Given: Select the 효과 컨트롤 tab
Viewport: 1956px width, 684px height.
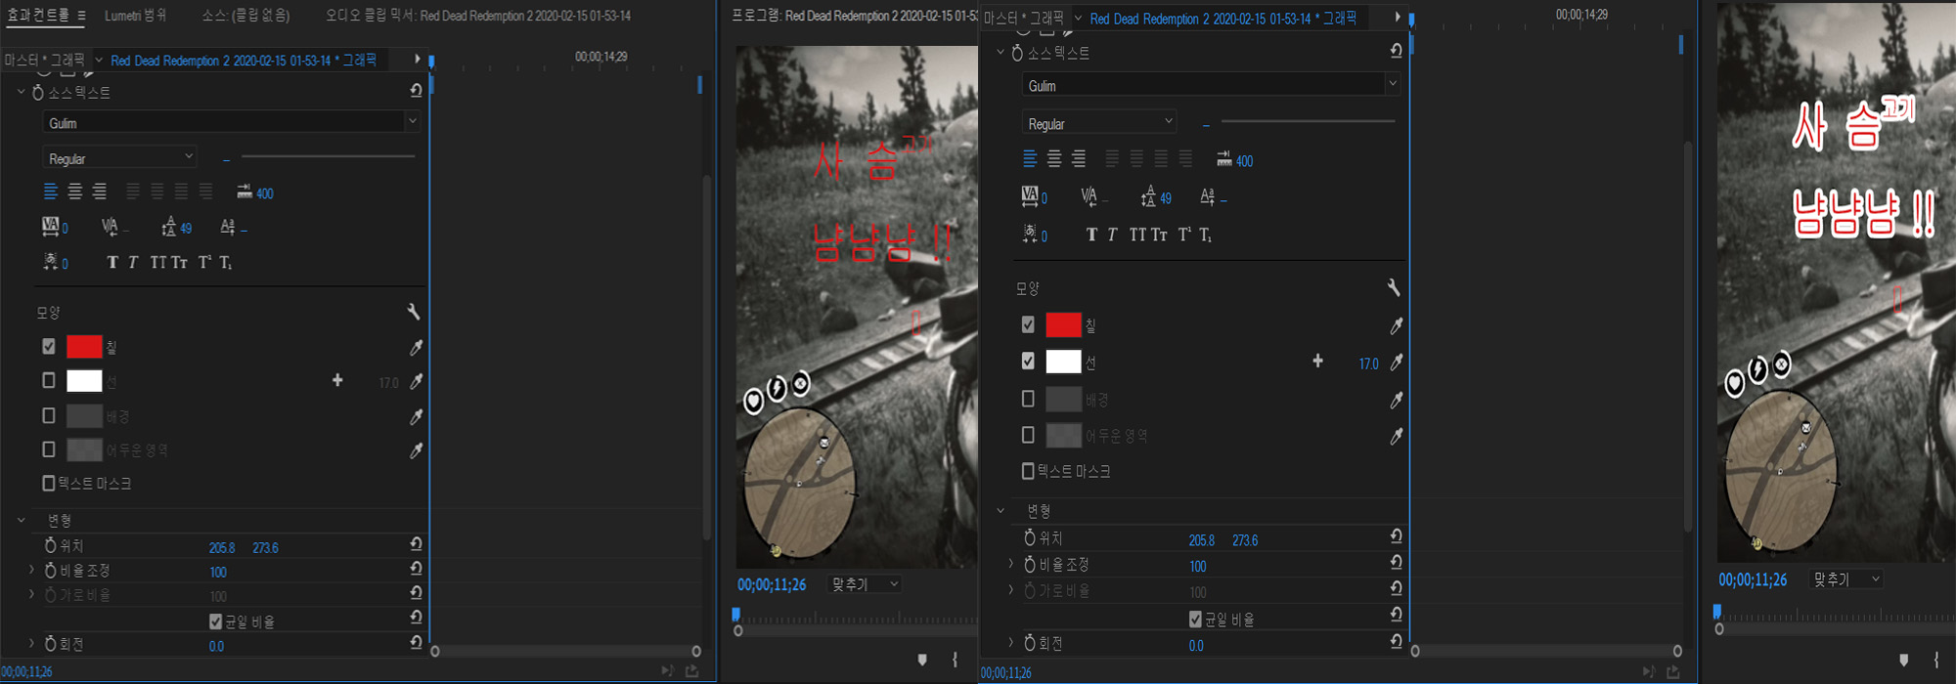Looking at the screenshot, I should (38, 16).
